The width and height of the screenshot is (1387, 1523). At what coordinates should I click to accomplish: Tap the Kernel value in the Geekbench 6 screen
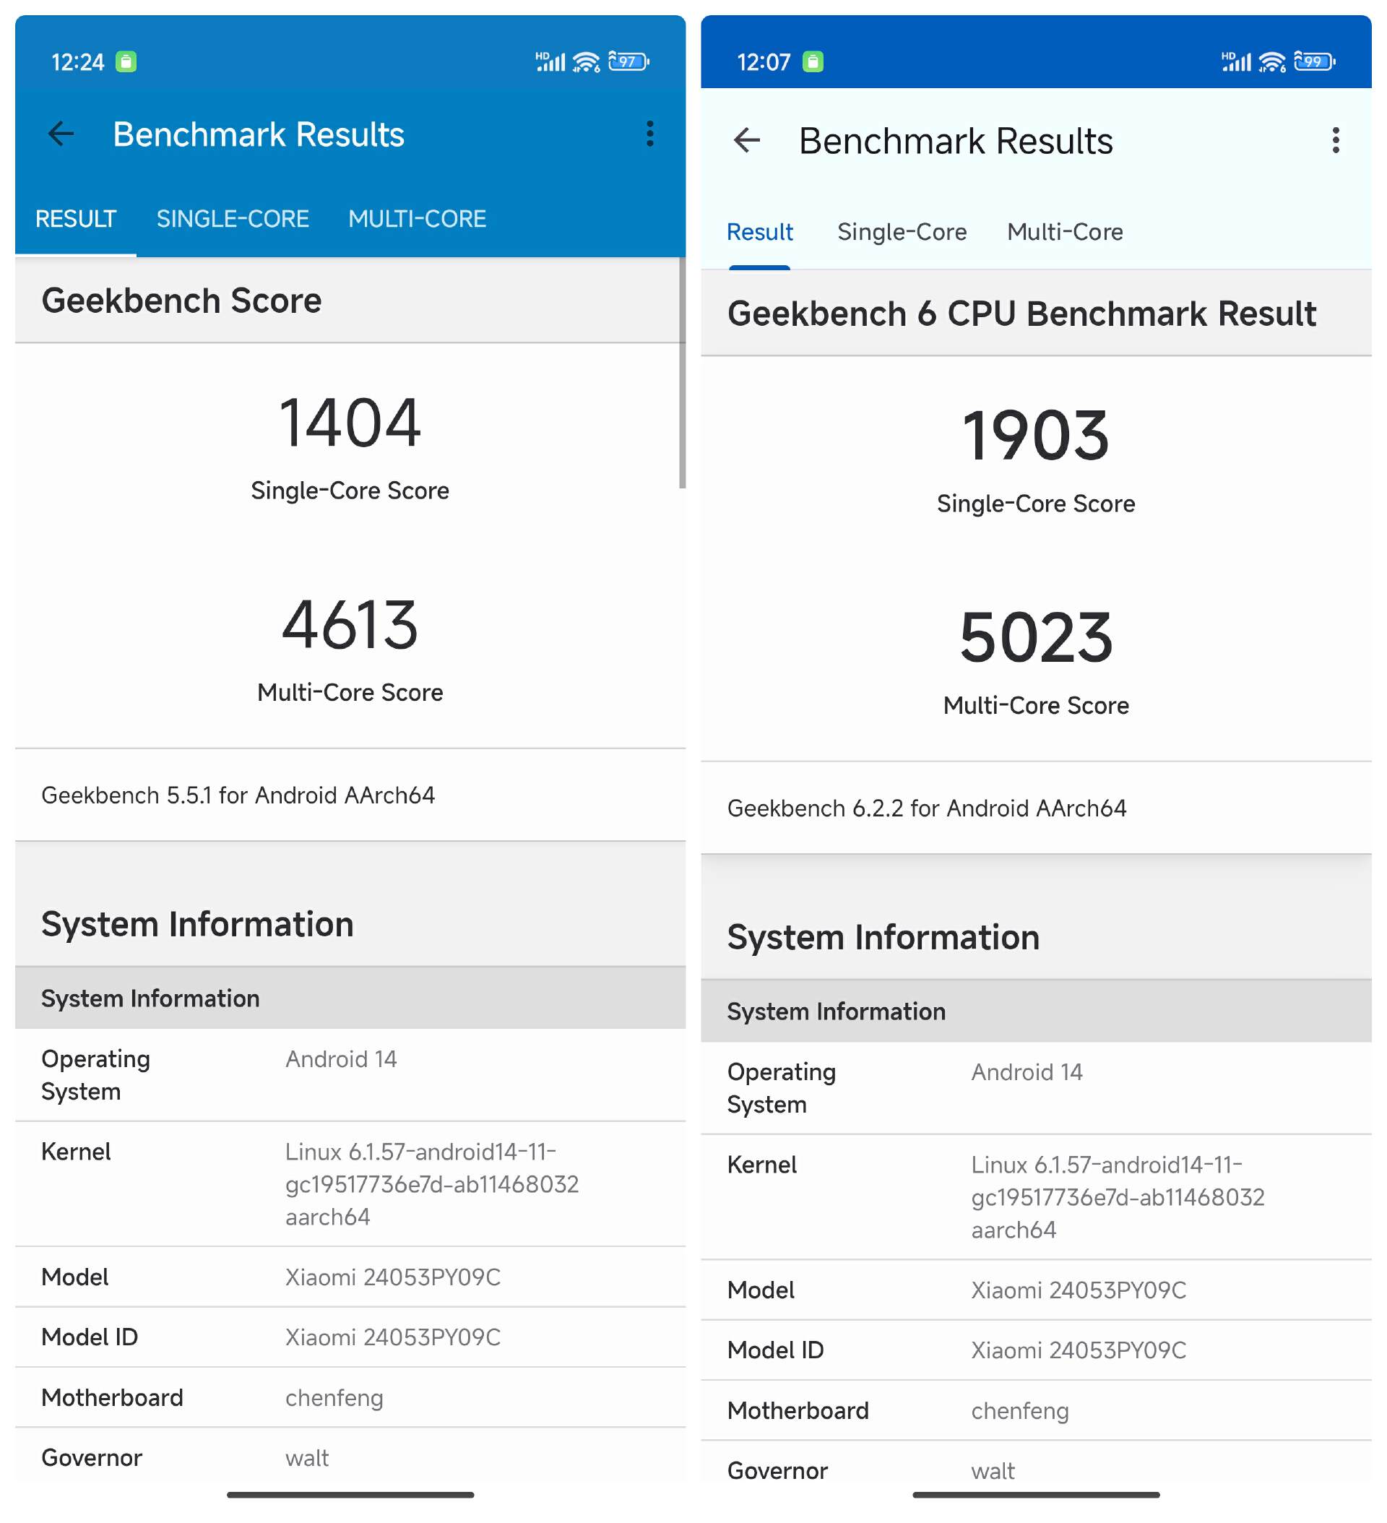[x=1118, y=1196]
